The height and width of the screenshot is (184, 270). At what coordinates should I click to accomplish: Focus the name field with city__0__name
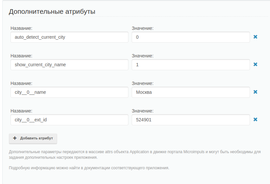(69, 92)
